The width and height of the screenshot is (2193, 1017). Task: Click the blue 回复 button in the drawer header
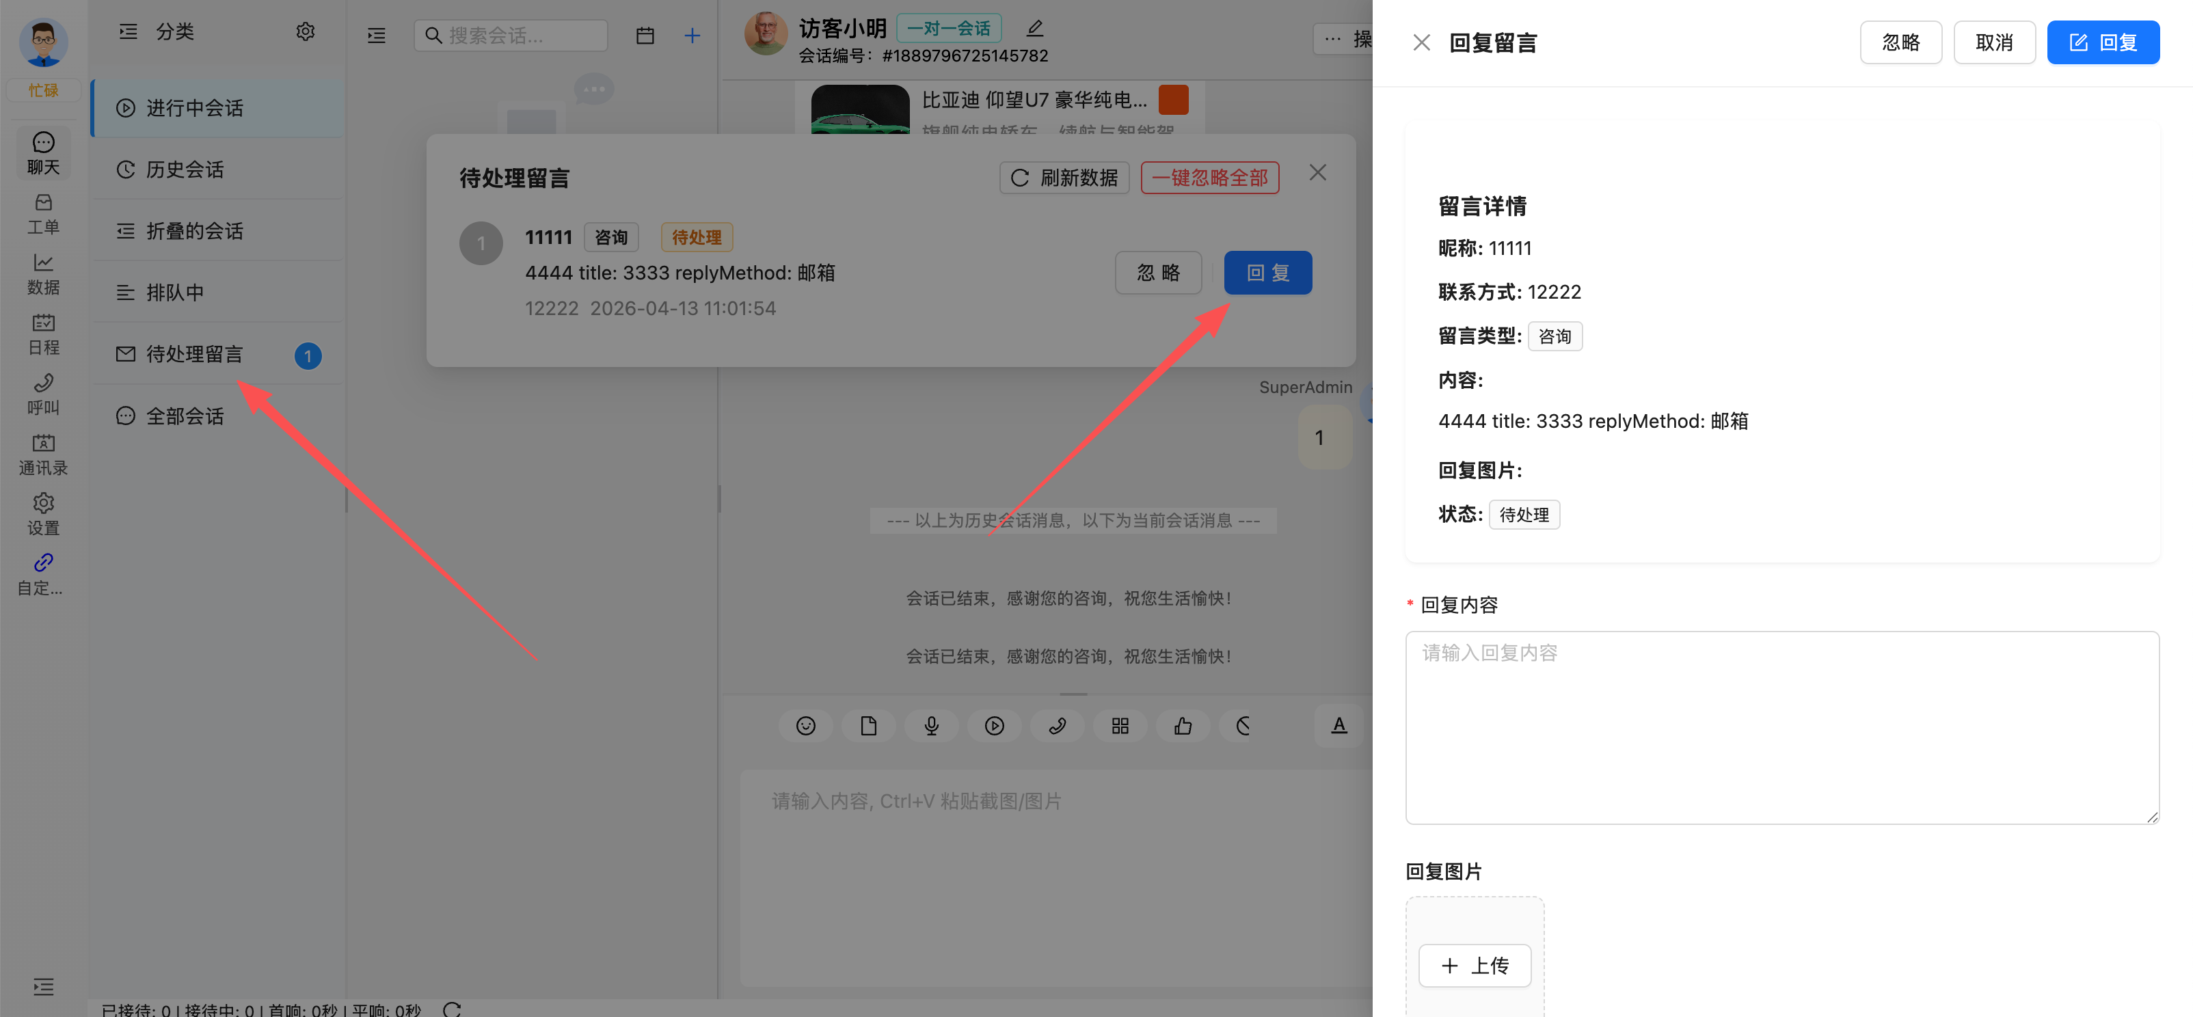click(x=2103, y=42)
